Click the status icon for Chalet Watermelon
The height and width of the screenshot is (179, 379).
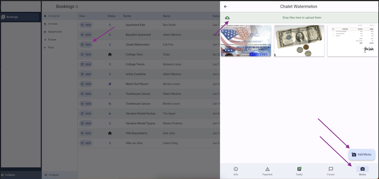tap(110, 45)
